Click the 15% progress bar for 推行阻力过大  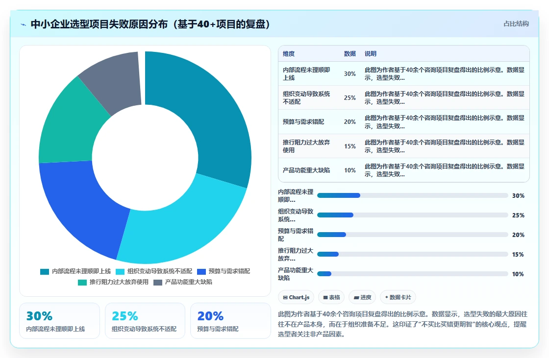[x=412, y=254]
